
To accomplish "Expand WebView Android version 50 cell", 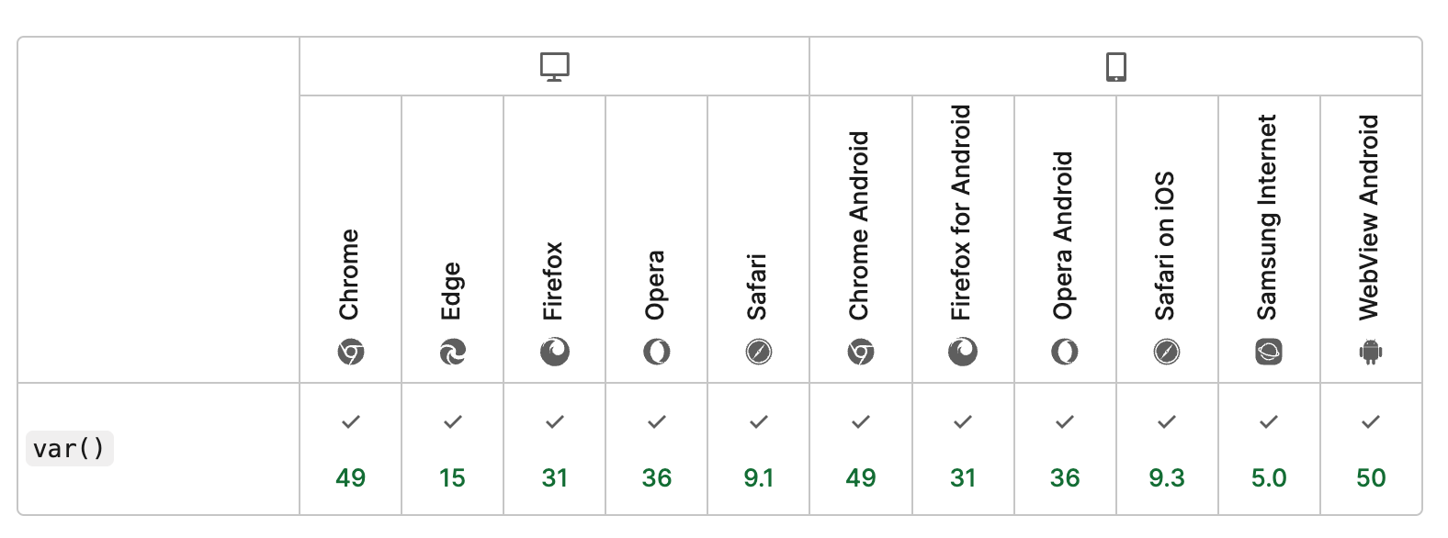I will 1371,449.
